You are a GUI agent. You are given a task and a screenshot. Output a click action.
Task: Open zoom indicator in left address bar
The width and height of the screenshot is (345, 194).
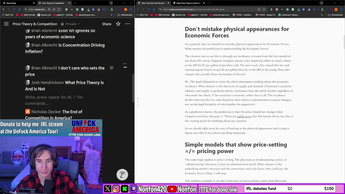coord(49,9)
